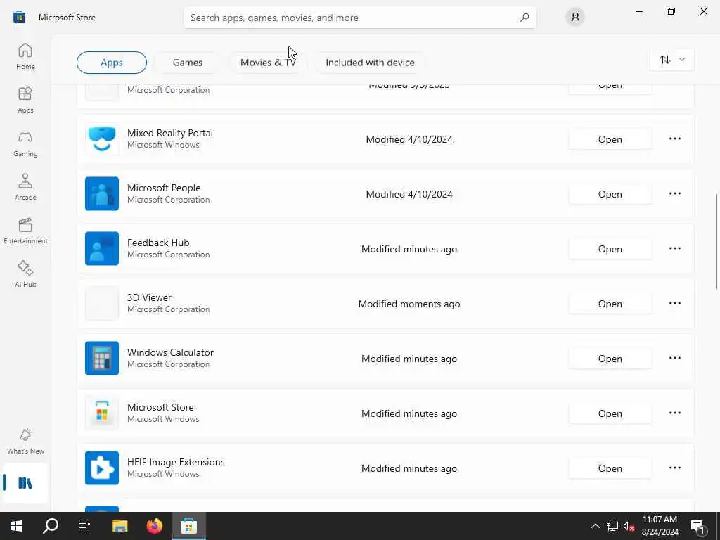Open What's New in the sidebar
Screen dimensions: 720x540
click(25, 442)
